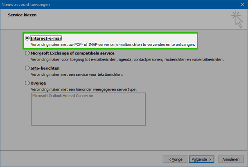Image resolution: width=248 pixels, height=167 pixels.
Task: Click the description mentioning agenda and contactpersonen
Action: 127,60
